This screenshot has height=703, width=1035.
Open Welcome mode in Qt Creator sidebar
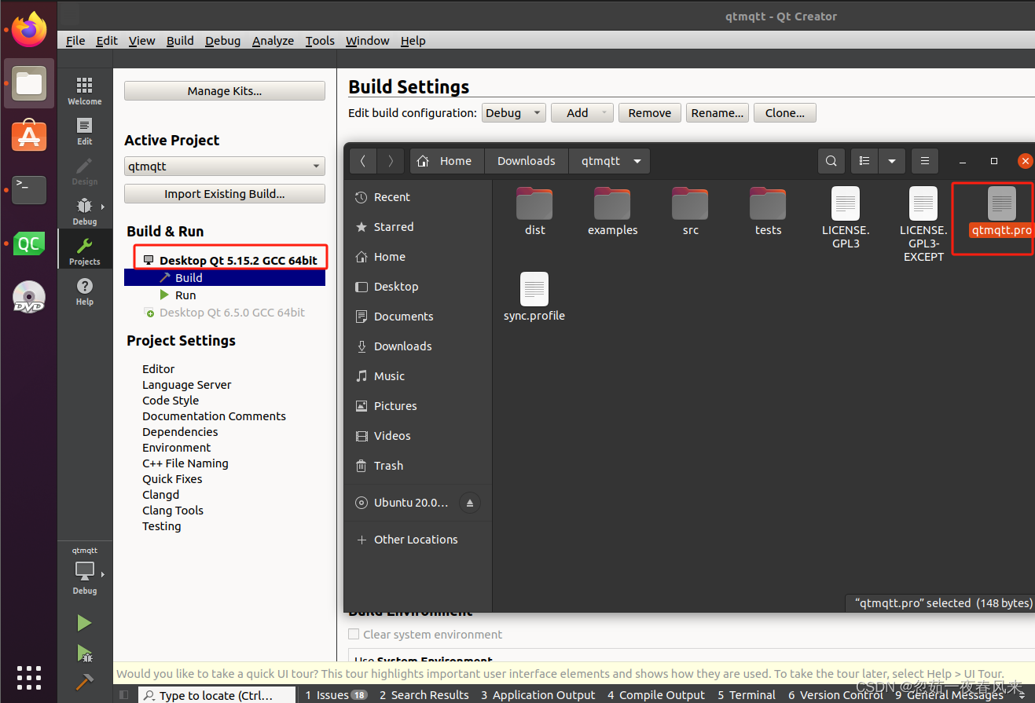(x=85, y=90)
